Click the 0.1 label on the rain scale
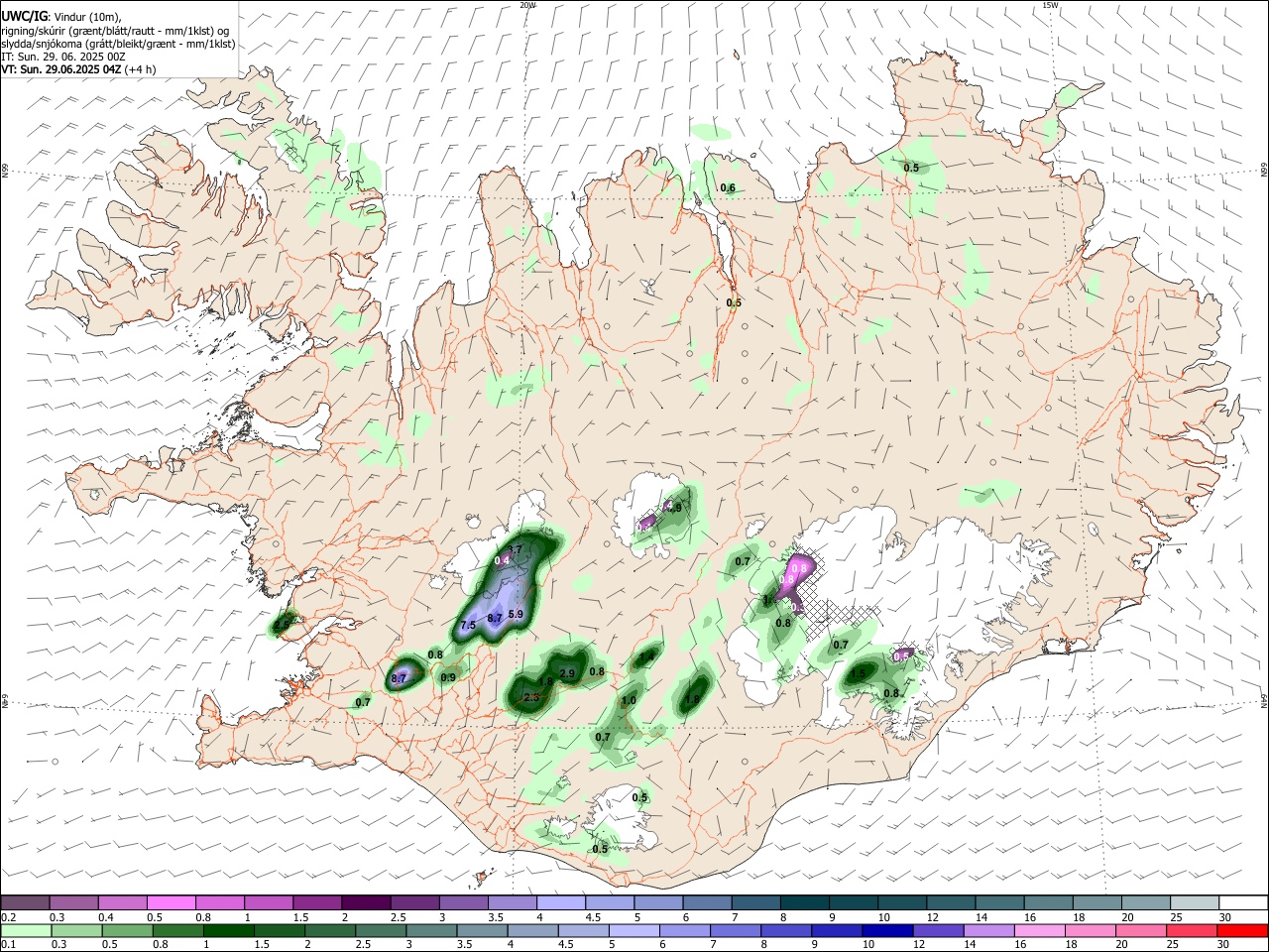The image size is (1269, 952). pyautogui.click(x=8, y=944)
